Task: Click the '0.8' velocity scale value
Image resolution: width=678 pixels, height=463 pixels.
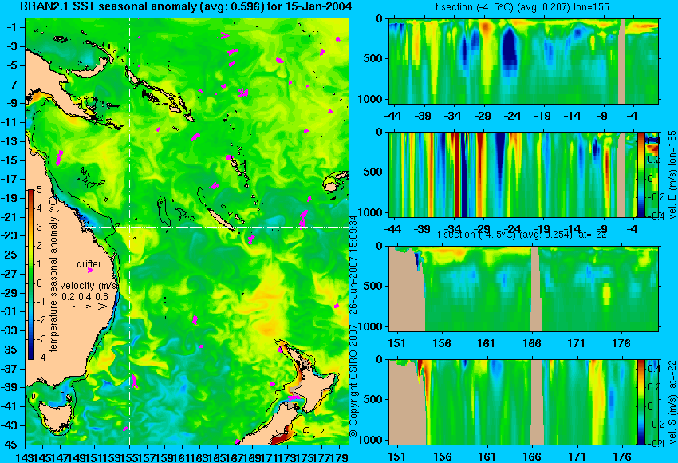Action: point(101,297)
